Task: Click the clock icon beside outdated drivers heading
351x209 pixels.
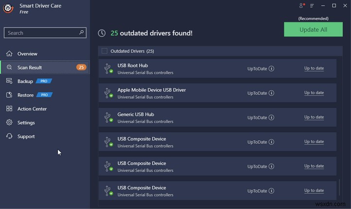Action: [x=102, y=33]
